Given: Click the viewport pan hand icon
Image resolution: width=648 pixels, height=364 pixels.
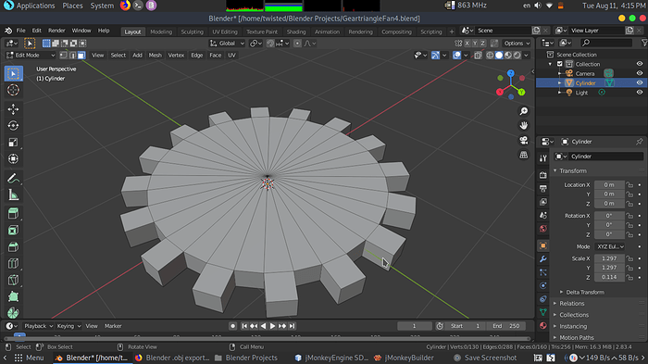Looking at the screenshot, I should coord(524,125).
